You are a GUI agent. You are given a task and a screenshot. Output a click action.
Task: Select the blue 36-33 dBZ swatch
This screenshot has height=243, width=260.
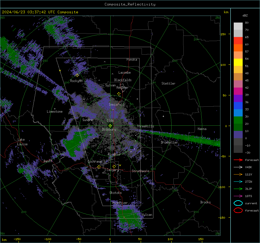pyautogui.click(x=238, y=105)
